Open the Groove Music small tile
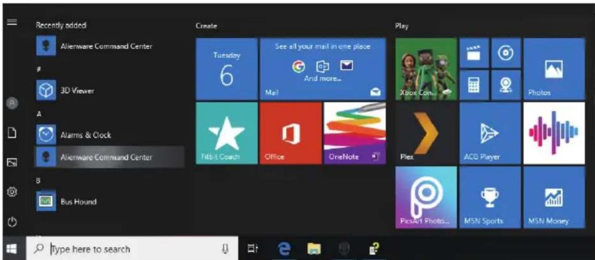595x260 pixels. point(506,53)
